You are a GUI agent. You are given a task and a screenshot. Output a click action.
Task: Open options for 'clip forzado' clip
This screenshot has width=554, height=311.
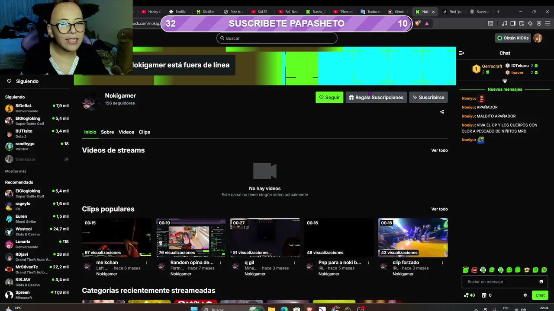(442, 263)
